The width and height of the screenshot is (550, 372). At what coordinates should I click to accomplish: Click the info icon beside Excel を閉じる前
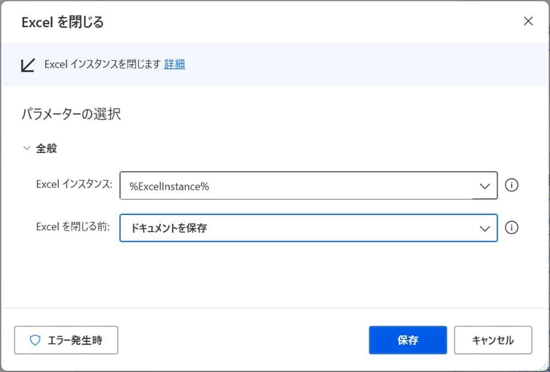coord(512,227)
